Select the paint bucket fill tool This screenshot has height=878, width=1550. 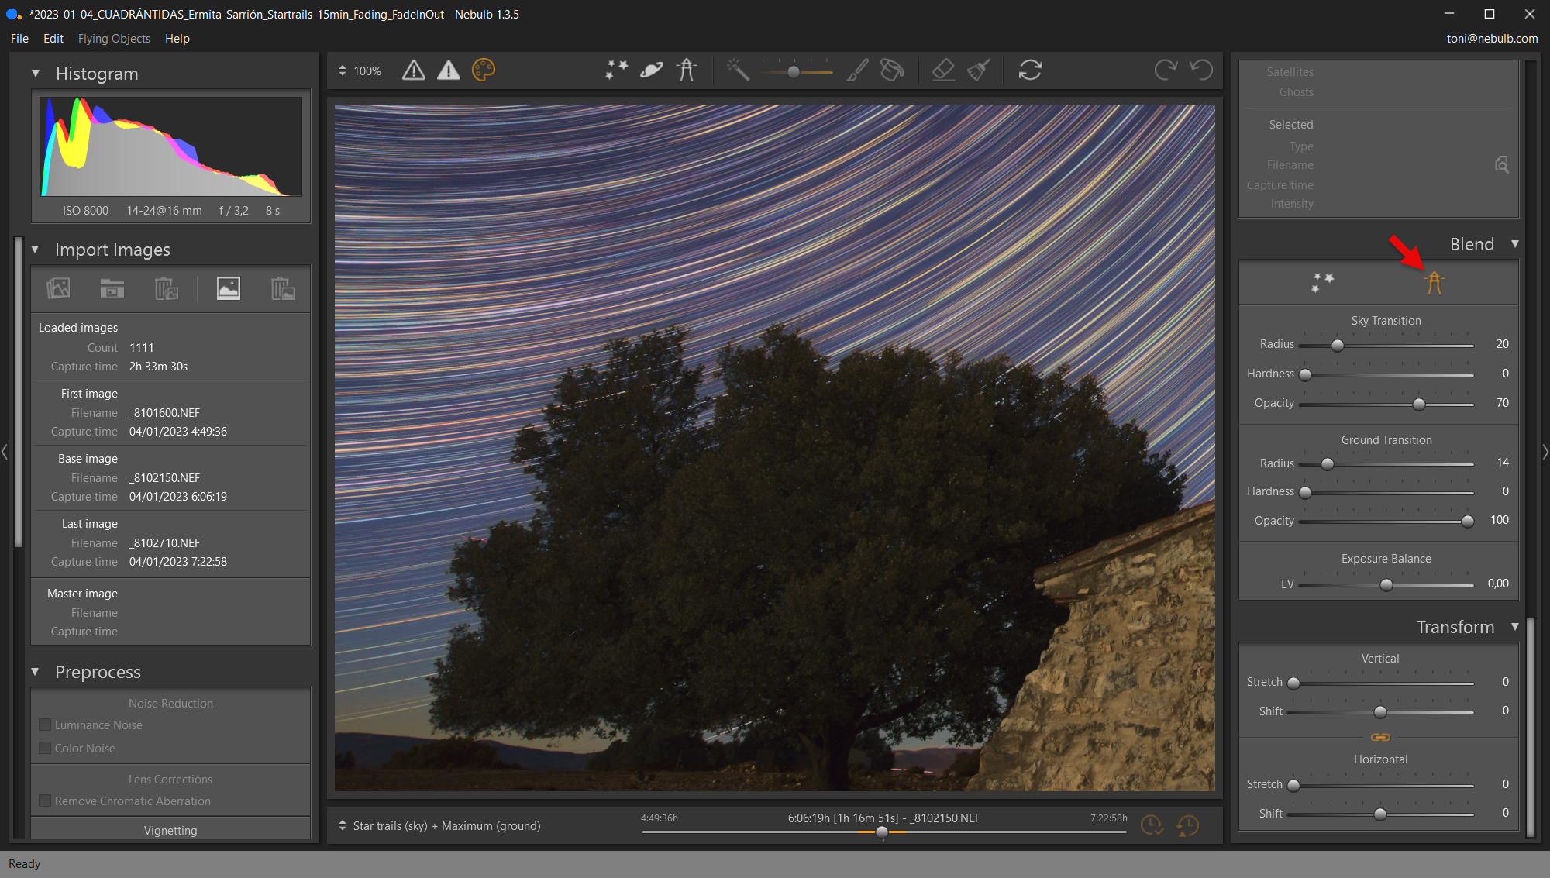892,71
